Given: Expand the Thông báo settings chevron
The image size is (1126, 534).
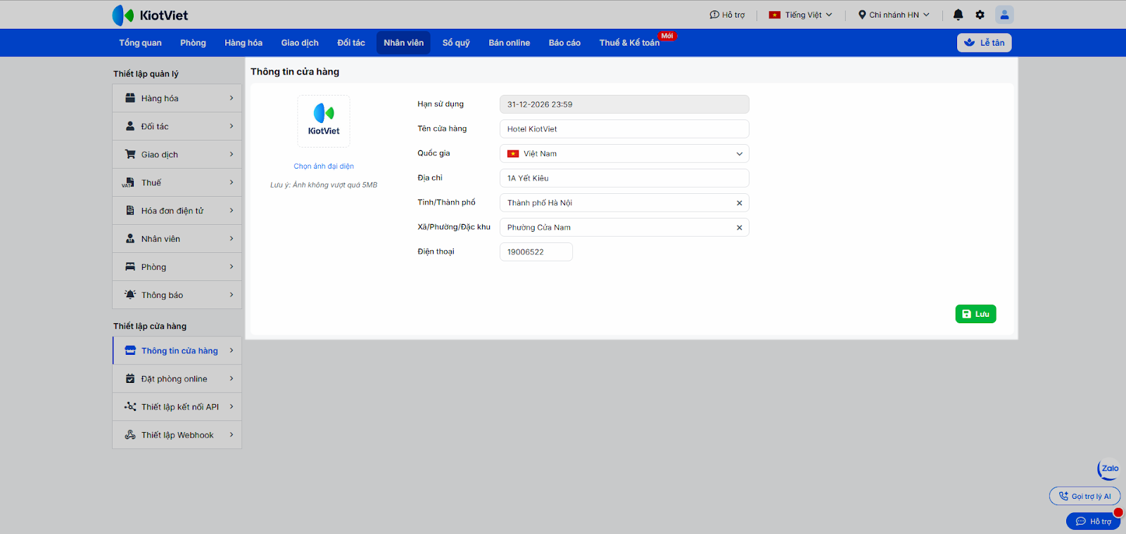Looking at the screenshot, I should point(232,295).
